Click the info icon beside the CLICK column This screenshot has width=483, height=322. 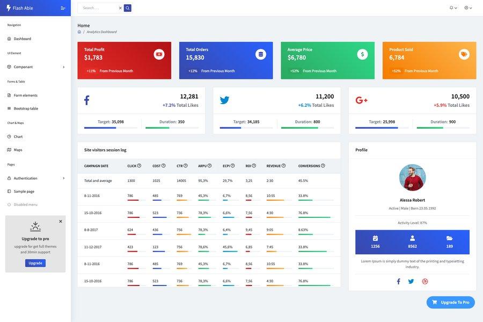[x=138, y=164]
